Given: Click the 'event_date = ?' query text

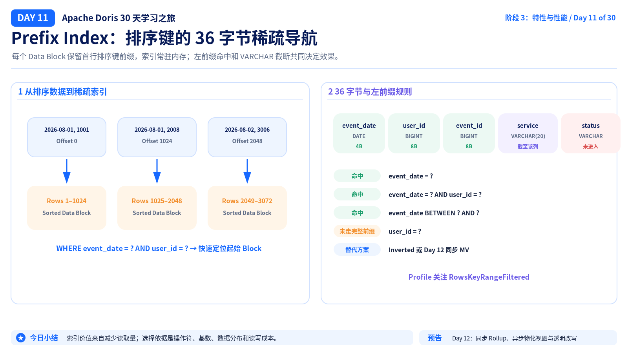Looking at the screenshot, I should (411, 176).
